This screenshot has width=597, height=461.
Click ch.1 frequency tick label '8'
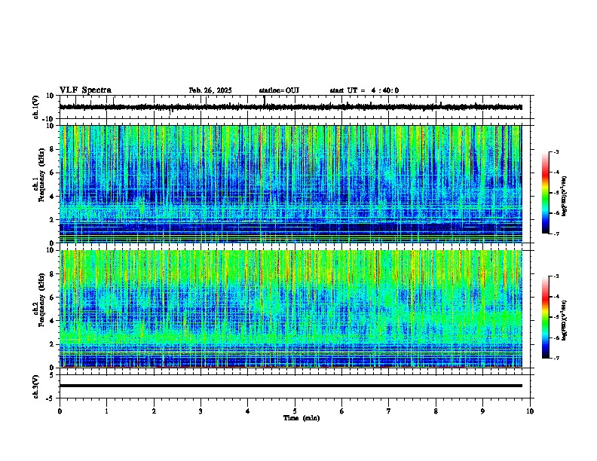pyautogui.click(x=53, y=149)
